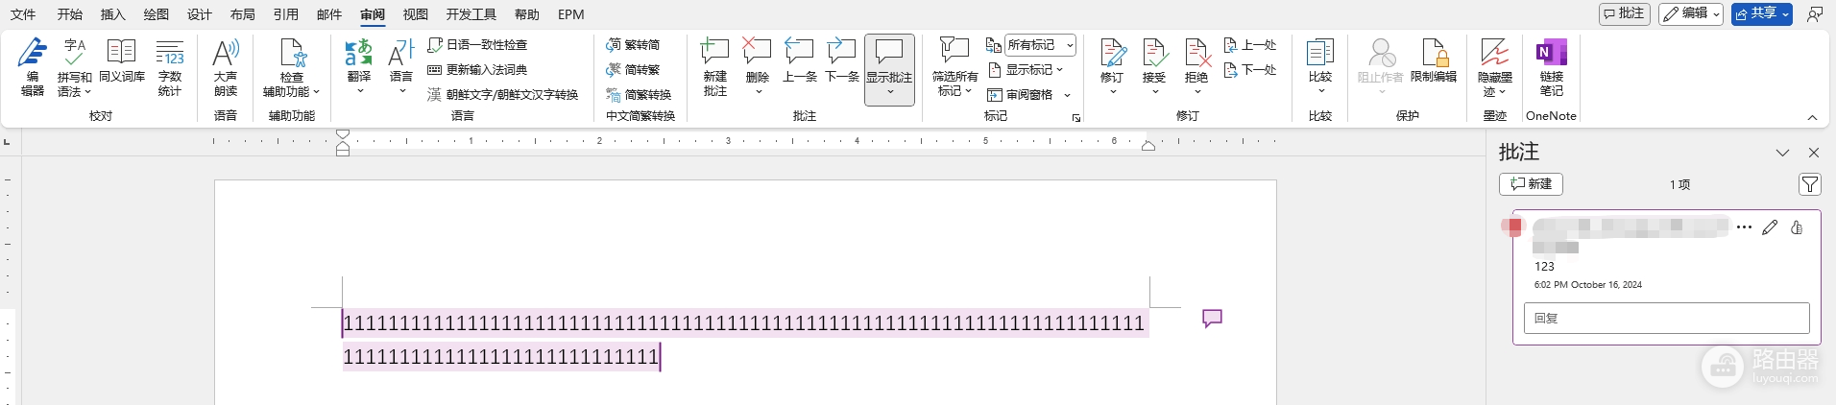Open the 编辑 mode dropdown

(1691, 13)
